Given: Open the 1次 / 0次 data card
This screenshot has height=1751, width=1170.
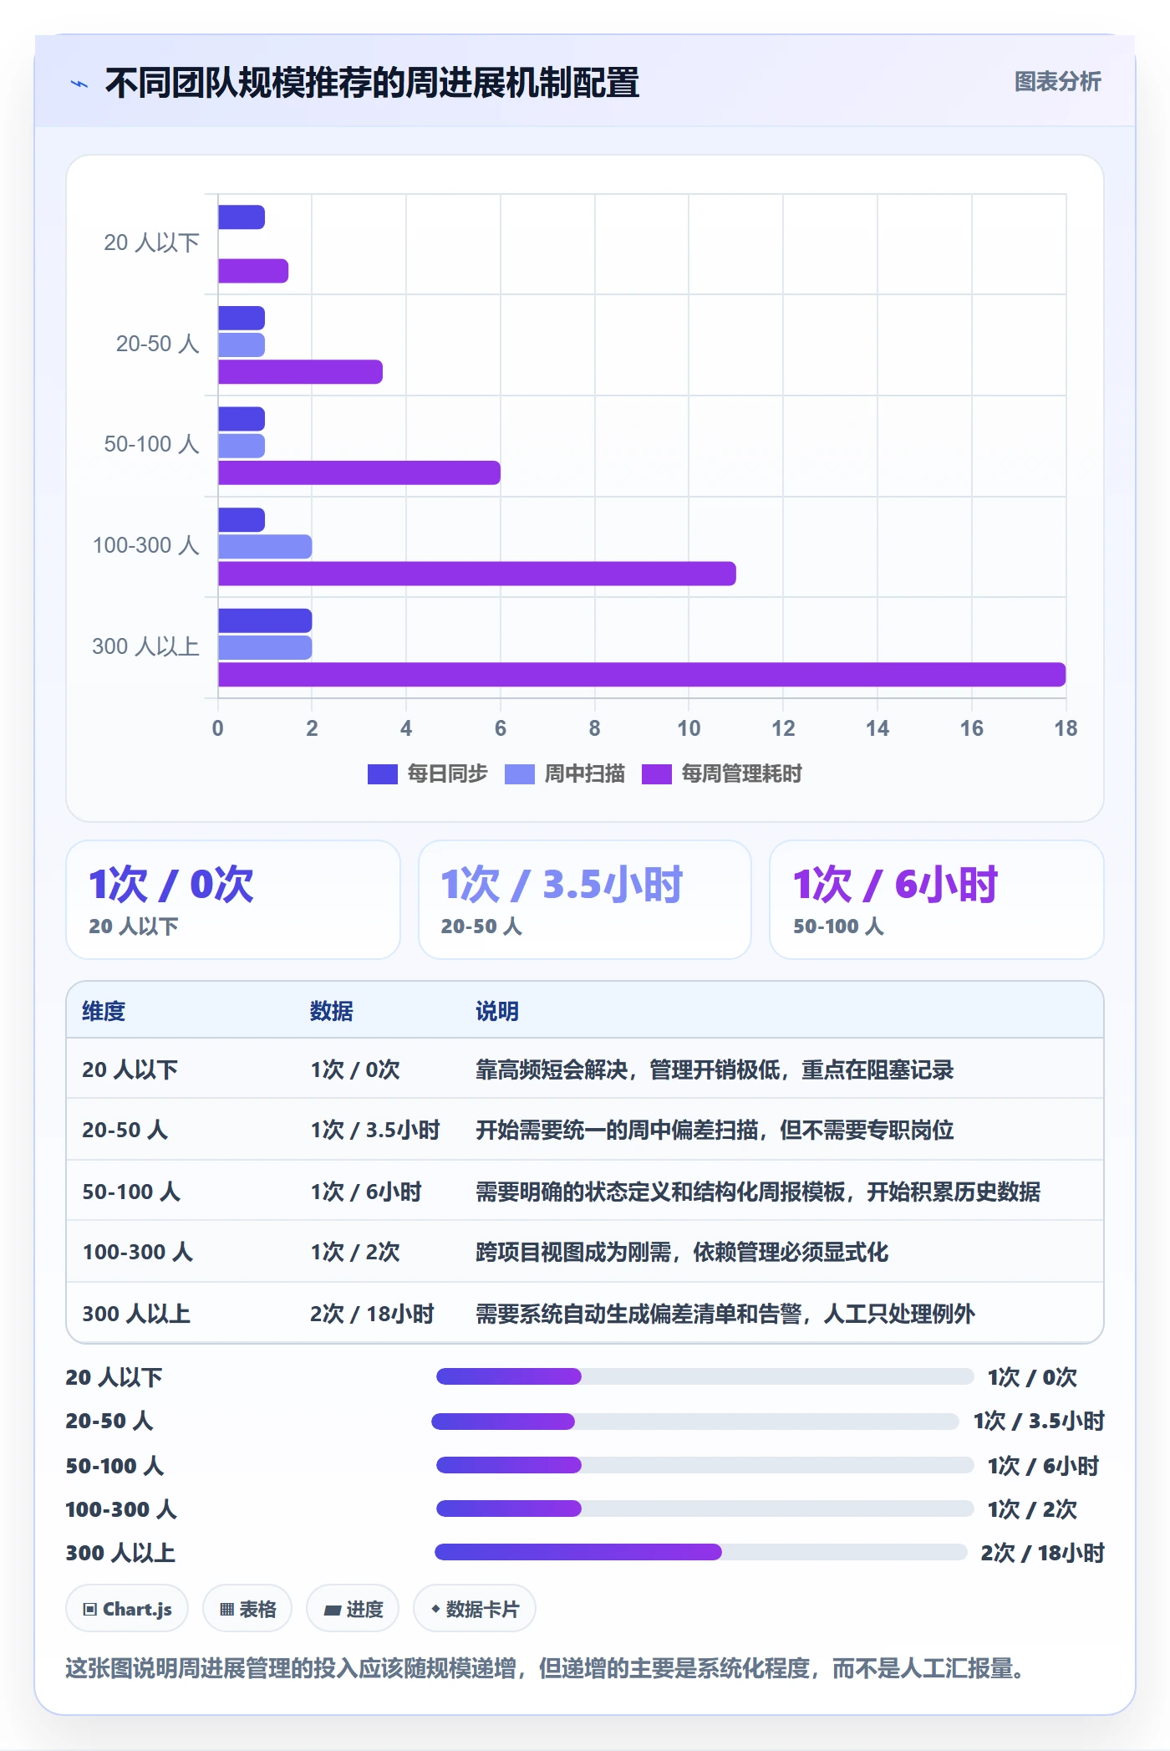Looking at the screenshot, I should (233, 900).
